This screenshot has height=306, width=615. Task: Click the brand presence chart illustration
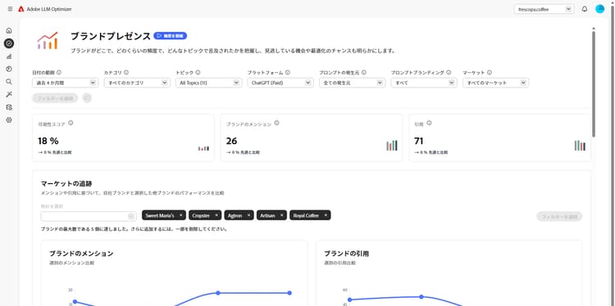tap(48, 41)
